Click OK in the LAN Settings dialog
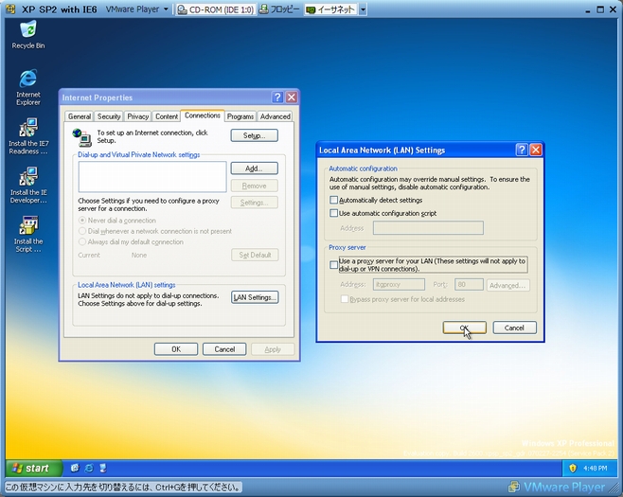The image size is (623, 497). (x=465, y=328)
